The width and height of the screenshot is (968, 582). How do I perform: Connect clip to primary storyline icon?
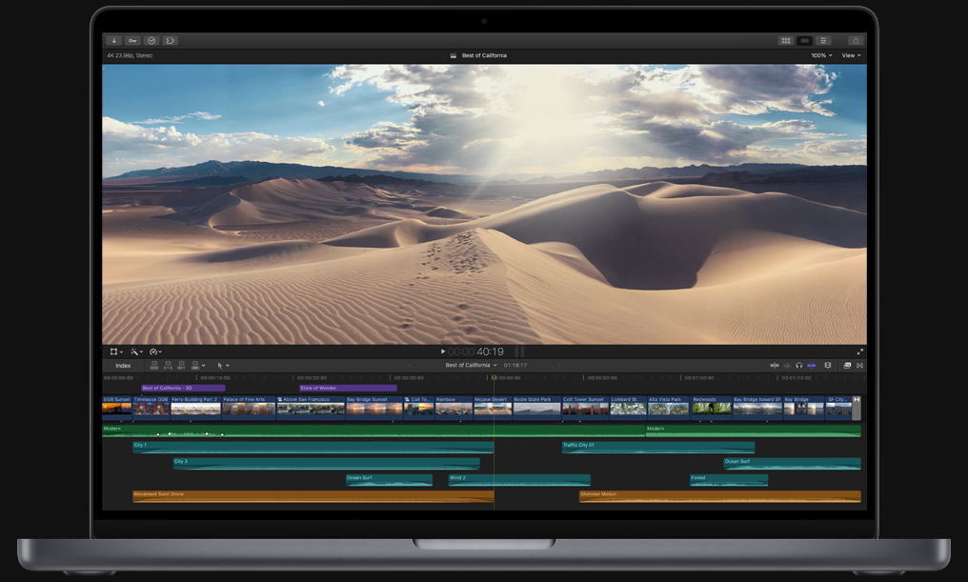tap(154, 366)
